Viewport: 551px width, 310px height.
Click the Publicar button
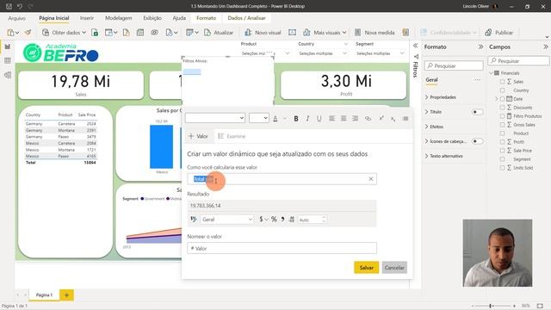499,33
